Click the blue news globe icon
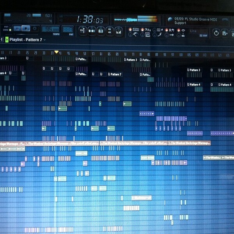 [170, 20]
